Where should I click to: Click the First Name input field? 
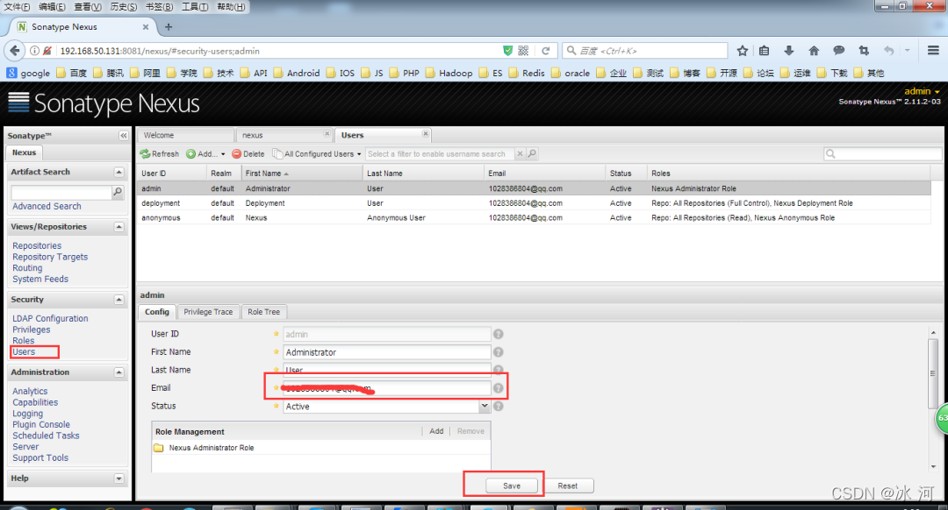point(387,352)
